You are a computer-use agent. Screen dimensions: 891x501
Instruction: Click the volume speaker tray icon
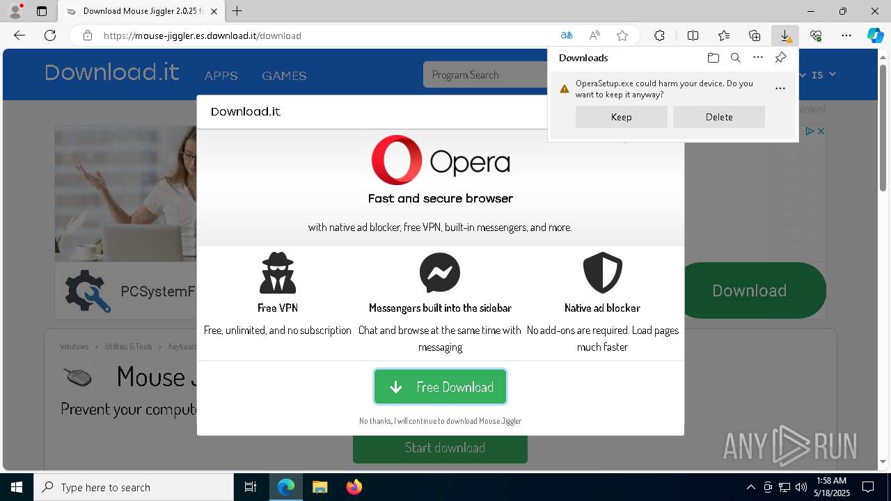801,487
